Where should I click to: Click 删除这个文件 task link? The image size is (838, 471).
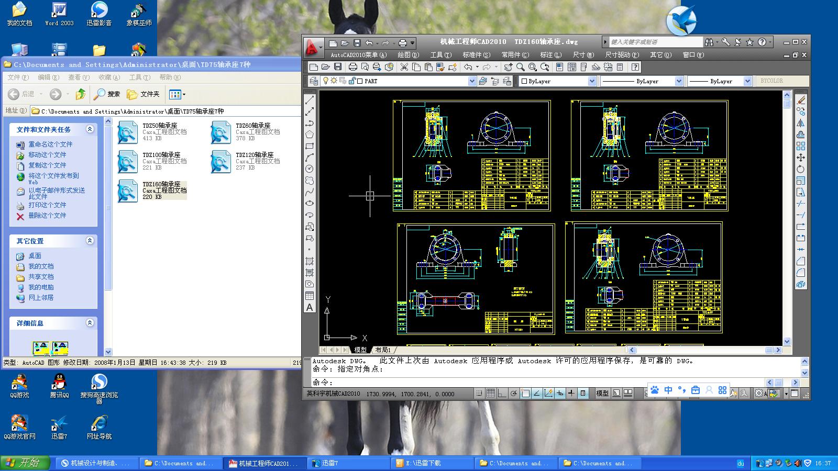[x=47, y=216]
